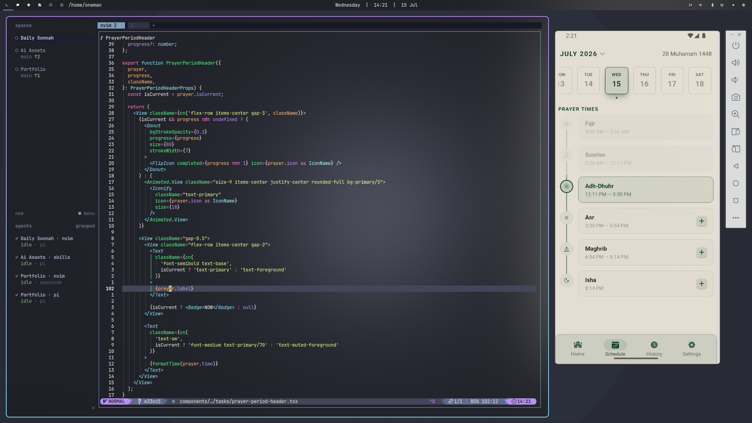Select the 'nvim Z' terminal tab
The image size is (752, 423).
111,25
